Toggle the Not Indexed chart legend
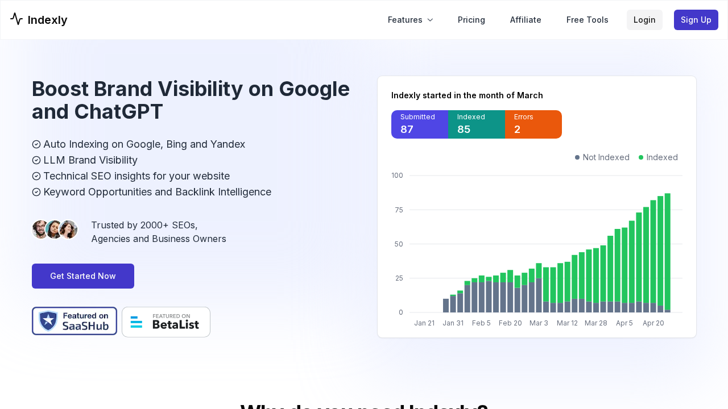Image resolution: width=728 pixels, height=409 pixels. [602, 157]
